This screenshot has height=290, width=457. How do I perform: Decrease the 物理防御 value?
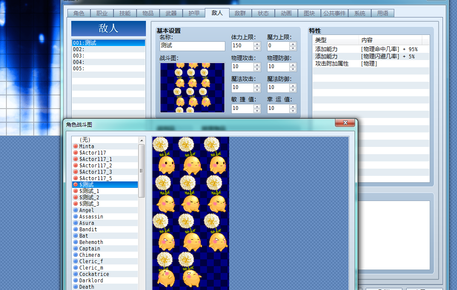[293, 69]
